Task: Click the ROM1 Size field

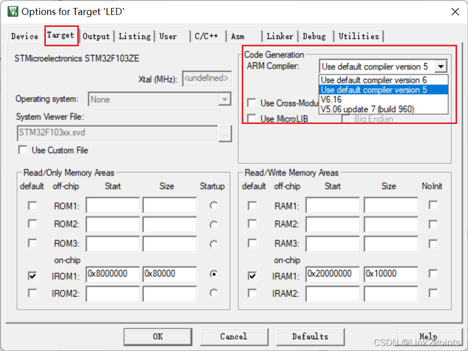Action: tap(169, 205)
